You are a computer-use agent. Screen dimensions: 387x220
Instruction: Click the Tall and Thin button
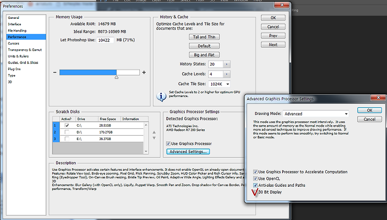pyautogui.click(x=204, y=37)
